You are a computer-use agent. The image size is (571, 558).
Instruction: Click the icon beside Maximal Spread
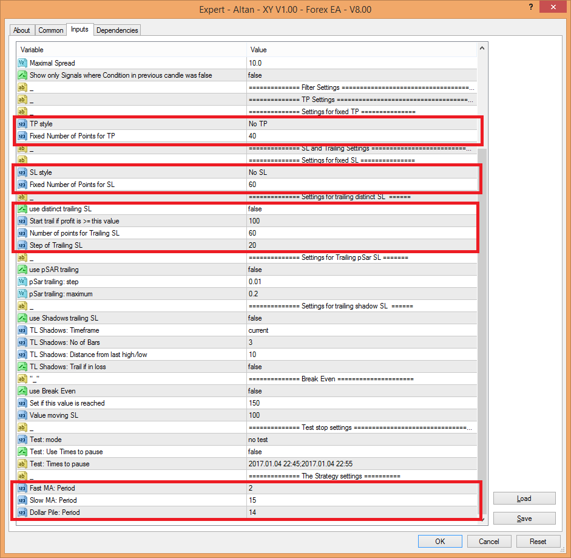click(22, 63)
